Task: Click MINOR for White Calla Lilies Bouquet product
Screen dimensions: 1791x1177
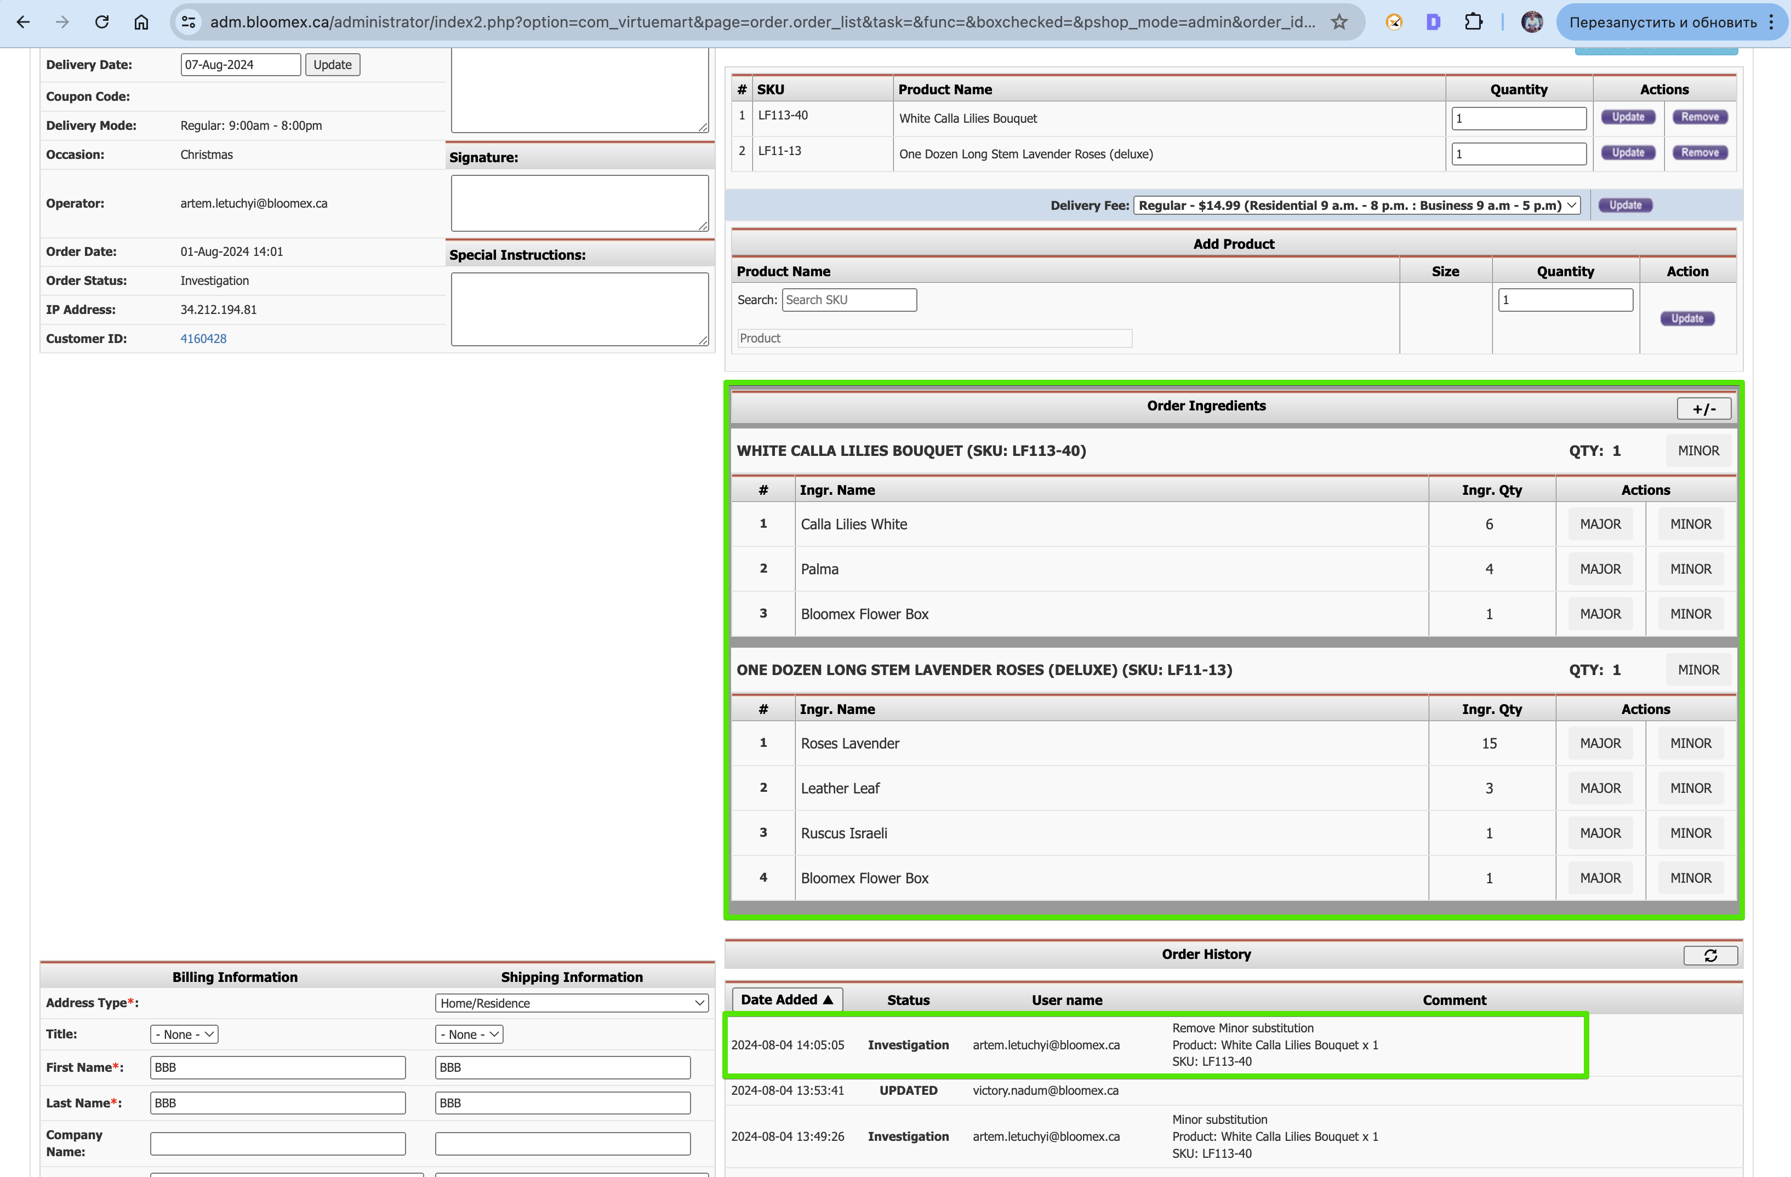Action: coord(1698,451)
